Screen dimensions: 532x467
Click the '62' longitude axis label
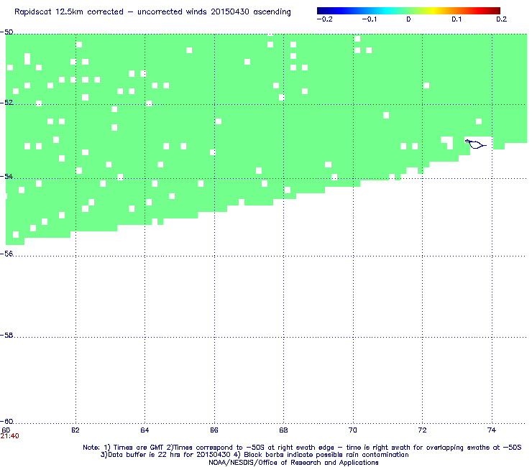coord(75,430)
